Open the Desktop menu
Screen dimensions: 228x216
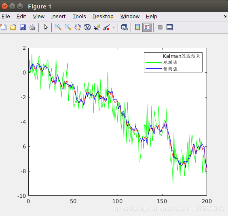coord(103,17)
